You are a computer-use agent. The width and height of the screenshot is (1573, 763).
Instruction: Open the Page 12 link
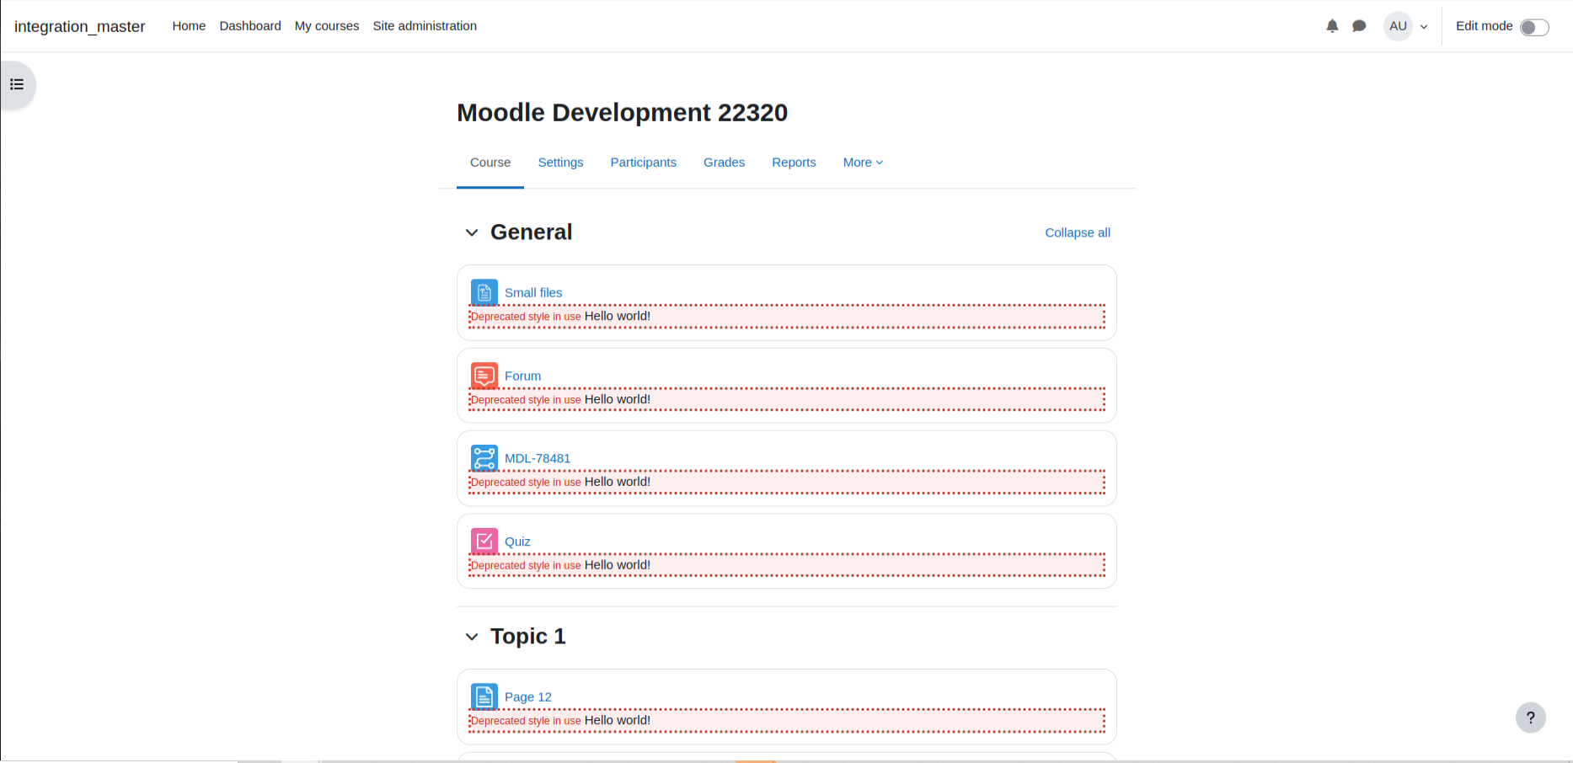528,697
